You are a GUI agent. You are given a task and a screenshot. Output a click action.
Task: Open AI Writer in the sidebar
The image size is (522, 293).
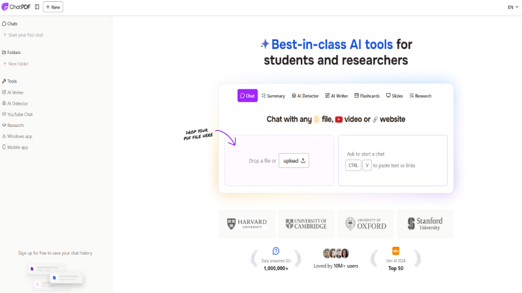tap(12, 92)
